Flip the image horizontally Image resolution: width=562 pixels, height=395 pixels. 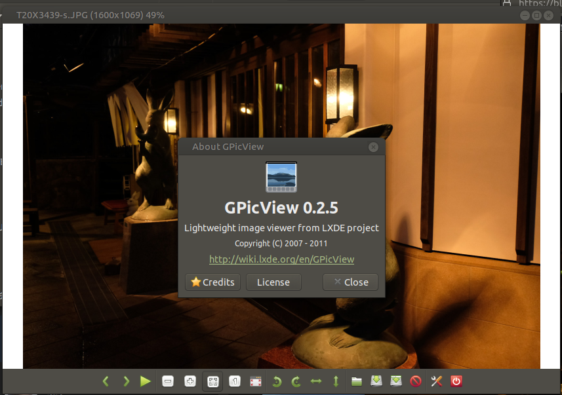(x=315, y=381)
